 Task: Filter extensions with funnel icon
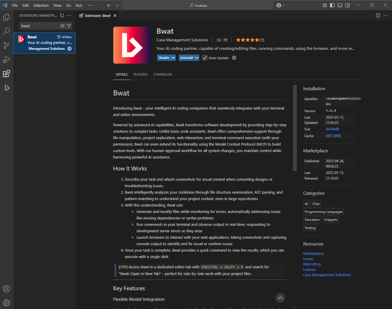[69, 26]
